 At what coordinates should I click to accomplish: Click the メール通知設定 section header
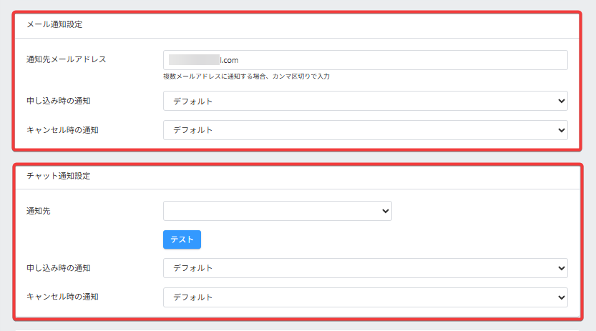54,24
